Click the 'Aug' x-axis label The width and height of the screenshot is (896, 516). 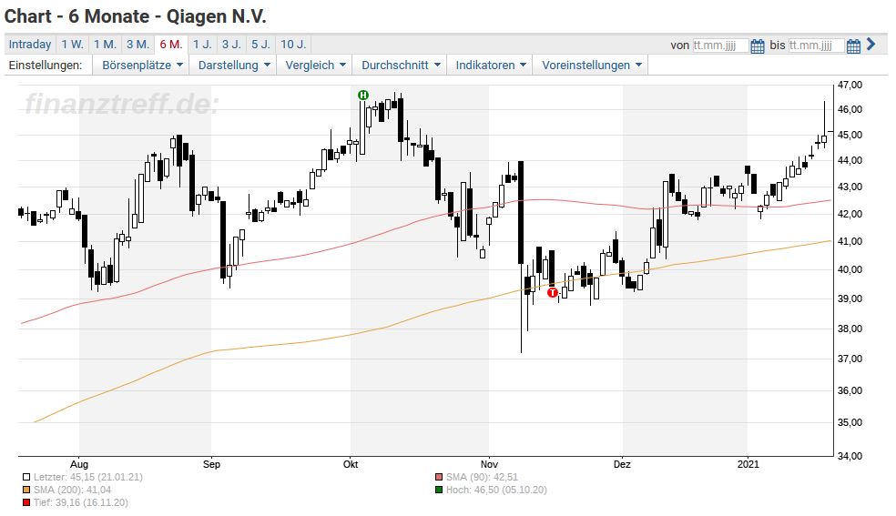[x=79, y=464]
